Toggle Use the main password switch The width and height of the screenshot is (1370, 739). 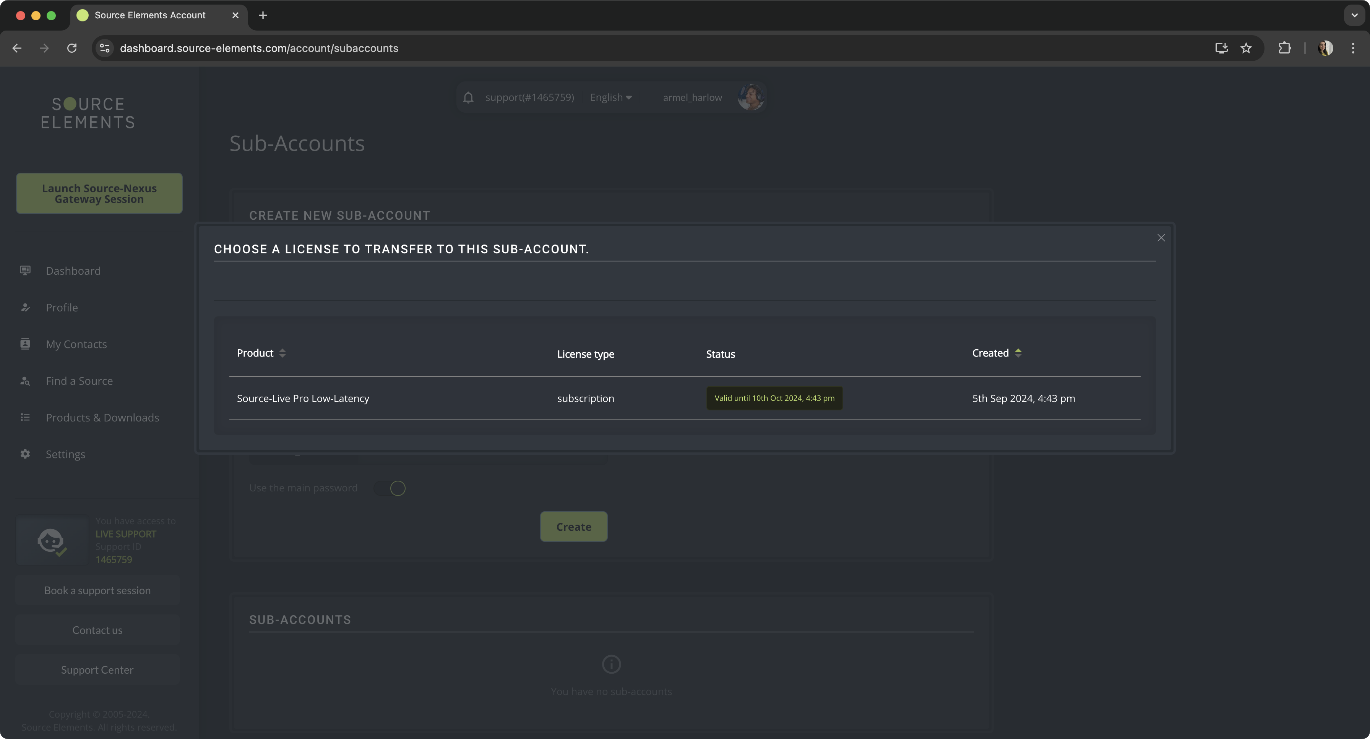pyautogui.click(x=390, y=488)
